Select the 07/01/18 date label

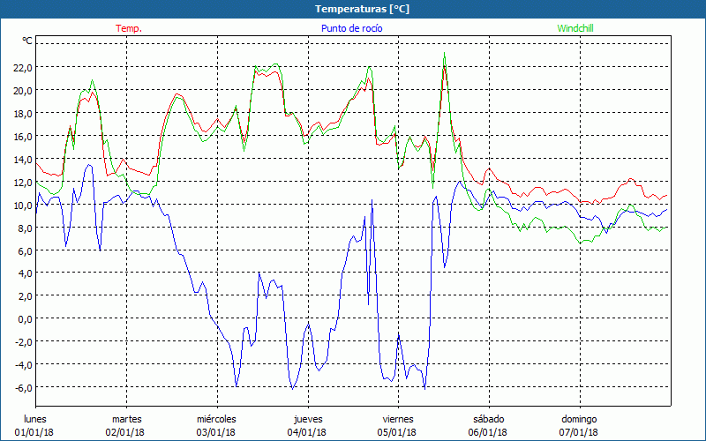pyautogui.click(x=578, y=432)
